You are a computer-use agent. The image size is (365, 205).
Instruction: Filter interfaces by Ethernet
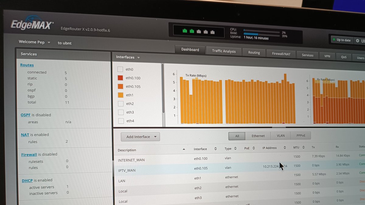coord(258,136)
